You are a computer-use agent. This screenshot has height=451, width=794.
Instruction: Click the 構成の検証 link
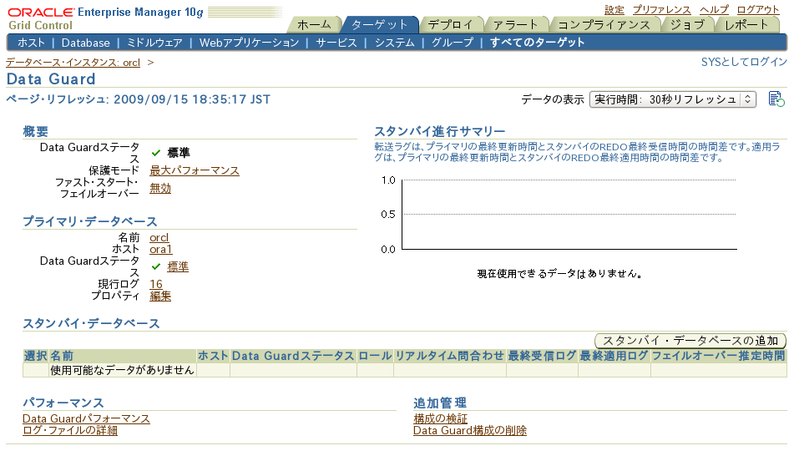coord(440,418)
